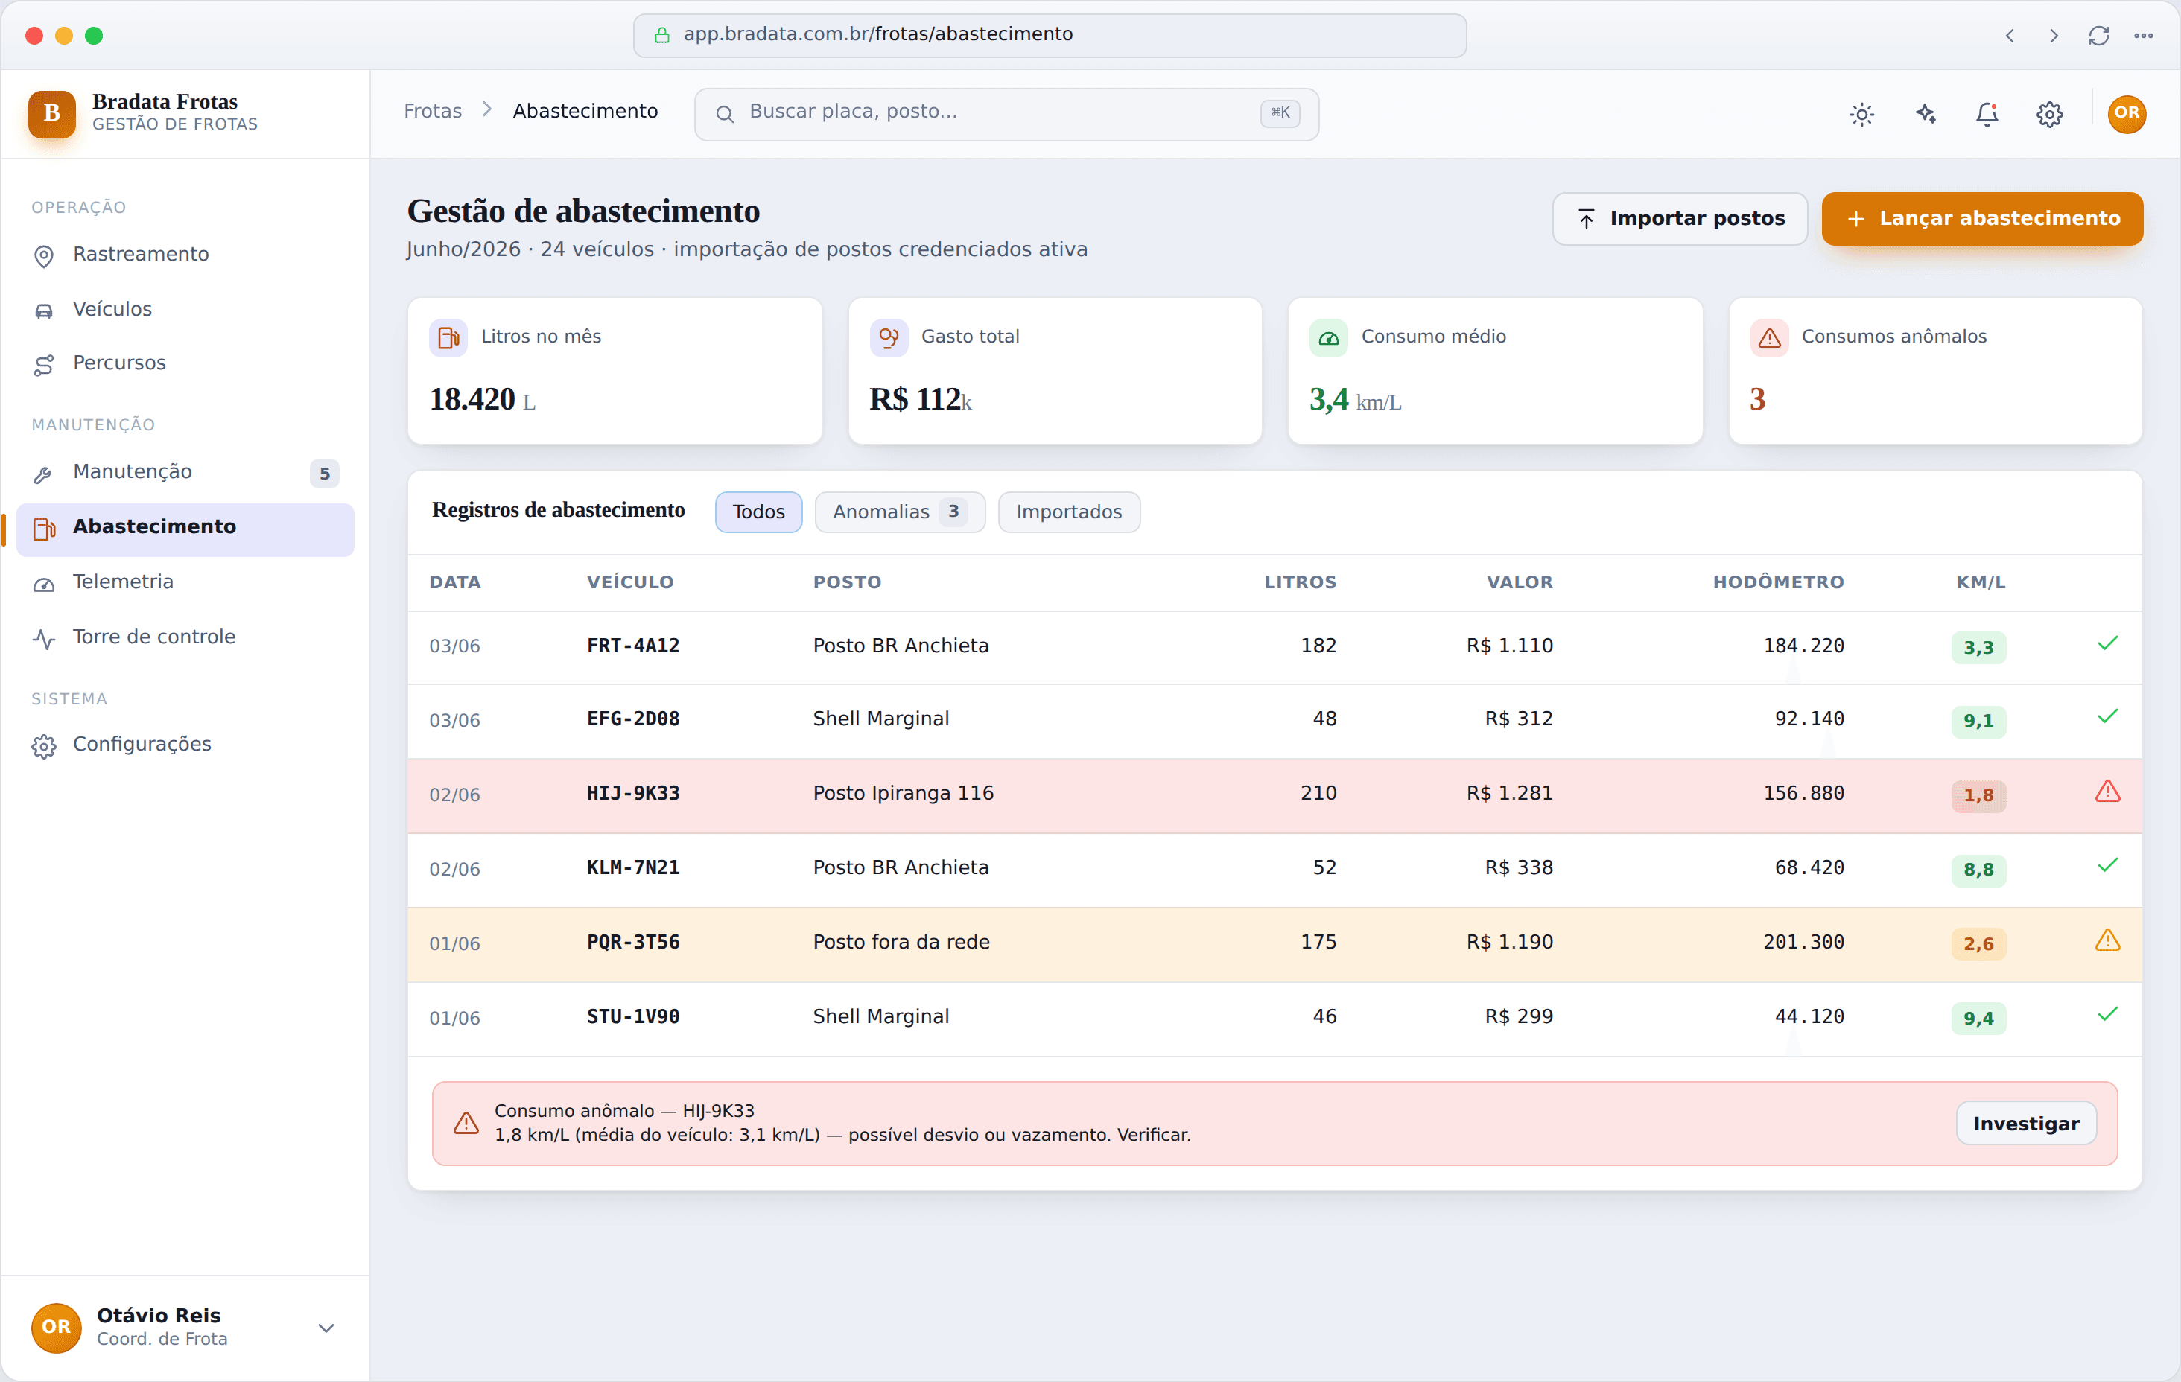Switch to the Anomalias filter
This screenshot has height=1382, width=2181.
point(899,512)
